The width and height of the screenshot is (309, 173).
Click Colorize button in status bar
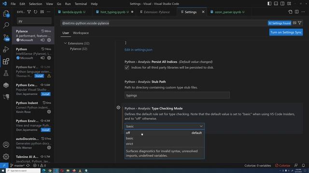[x=282, y=165]
